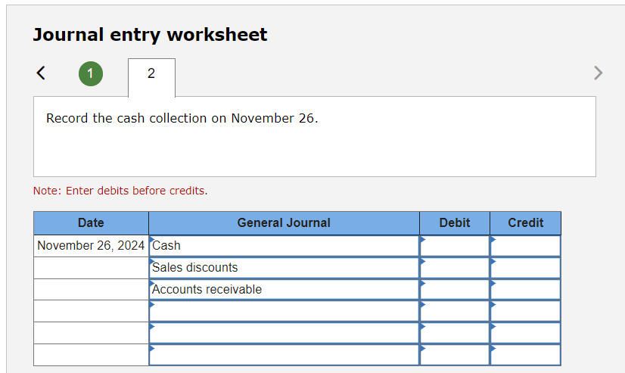625x373 pixels.
Task: Go to next journal entry with right chevron
Action: [x=598, y=73]
